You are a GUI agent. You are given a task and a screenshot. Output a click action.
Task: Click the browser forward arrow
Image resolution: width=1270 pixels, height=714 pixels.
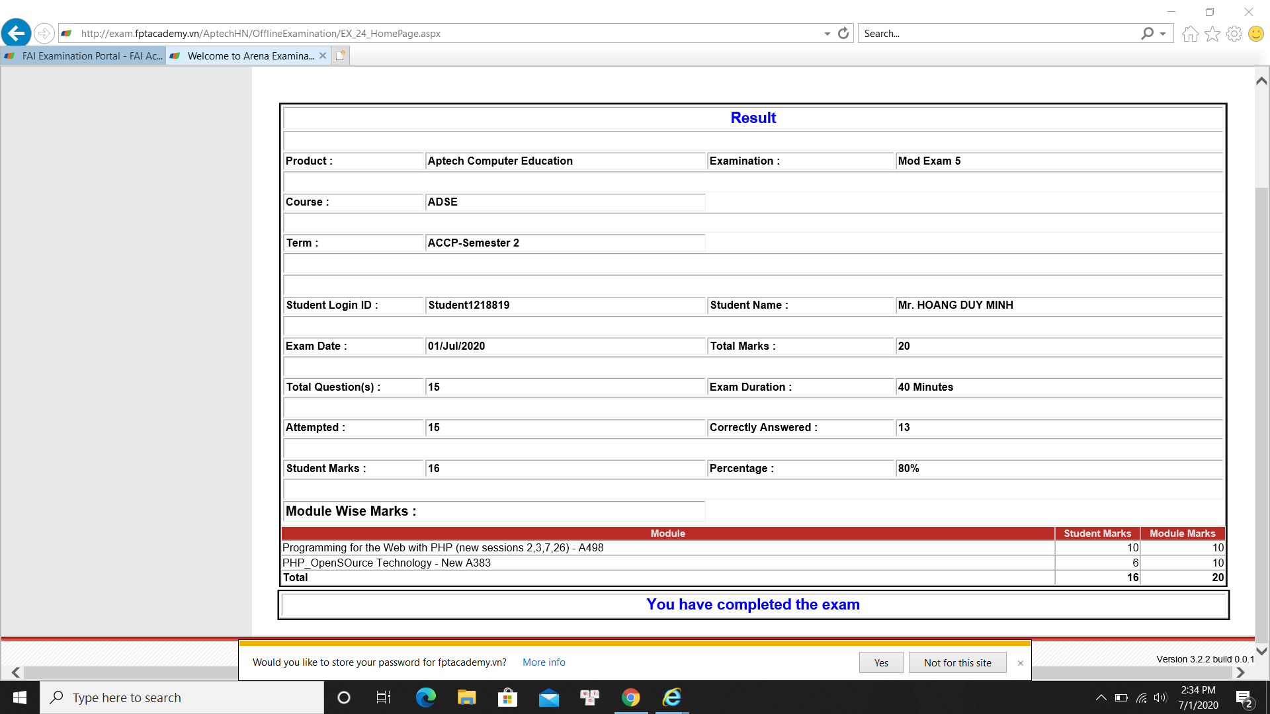44,33
